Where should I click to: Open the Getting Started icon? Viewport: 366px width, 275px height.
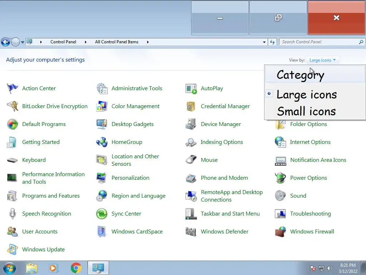point(12,142)
